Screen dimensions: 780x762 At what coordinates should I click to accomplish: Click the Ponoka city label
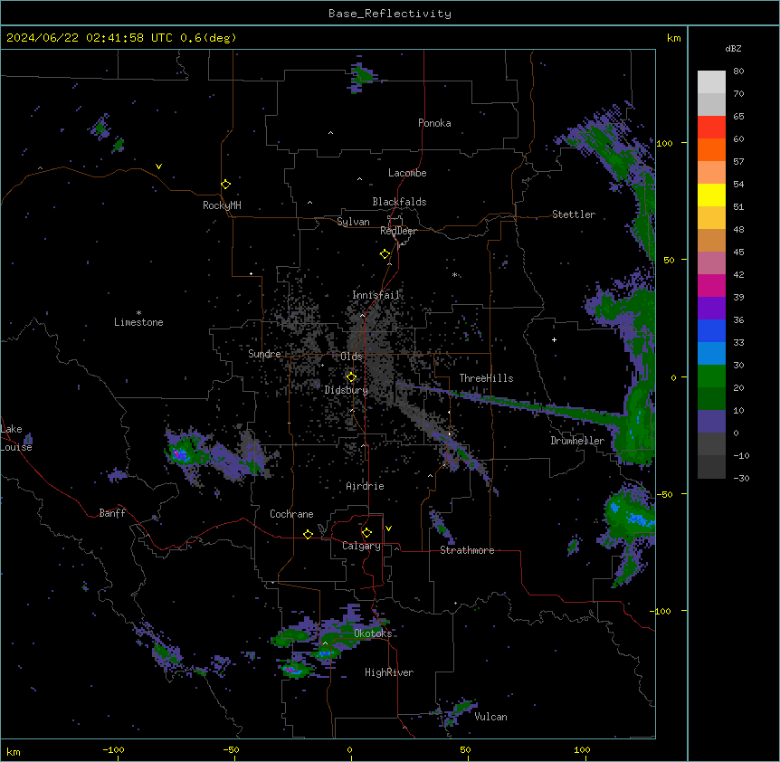click(434, 123)
